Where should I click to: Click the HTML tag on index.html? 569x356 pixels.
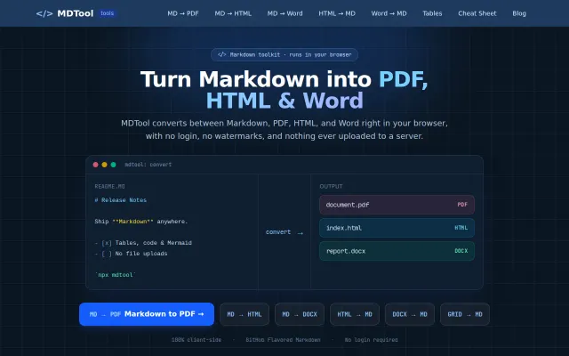point(461,228)
